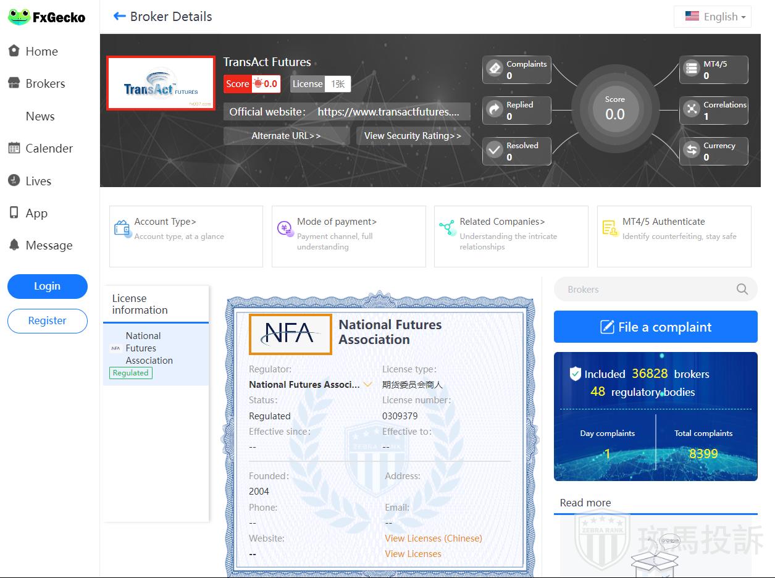
Task: Go to Calender in sidebar
Action: click(x=49, y=148)
